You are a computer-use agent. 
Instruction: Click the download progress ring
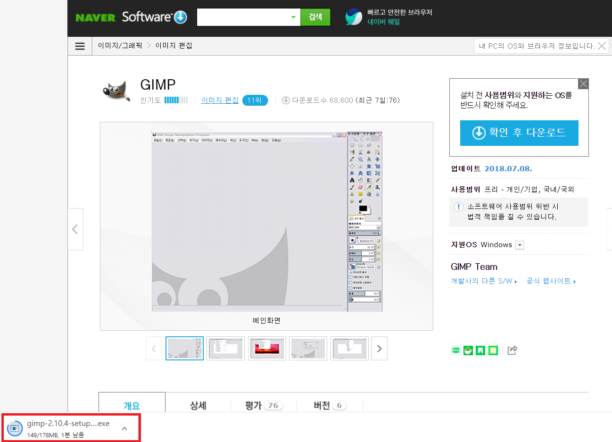click(x=15, y=428)
